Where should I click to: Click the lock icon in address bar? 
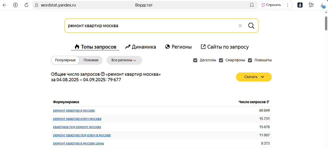click(37, 5)
